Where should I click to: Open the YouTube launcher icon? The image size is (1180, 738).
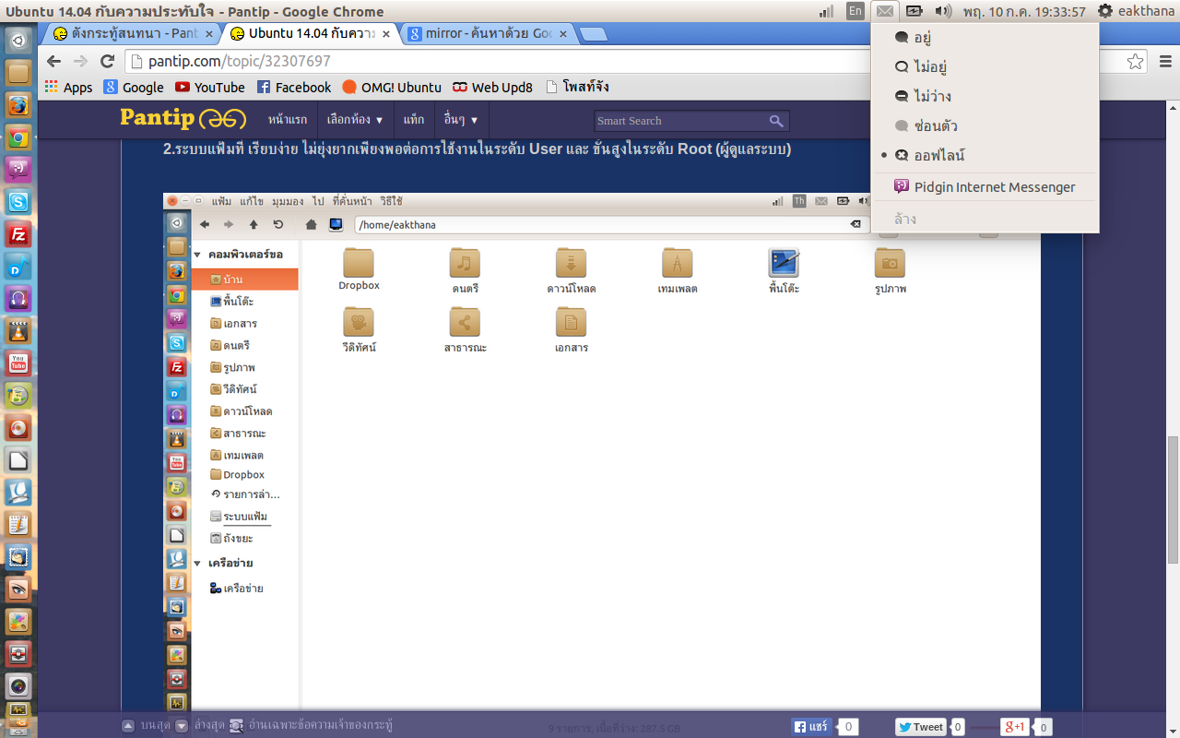[x=18, y=363]
